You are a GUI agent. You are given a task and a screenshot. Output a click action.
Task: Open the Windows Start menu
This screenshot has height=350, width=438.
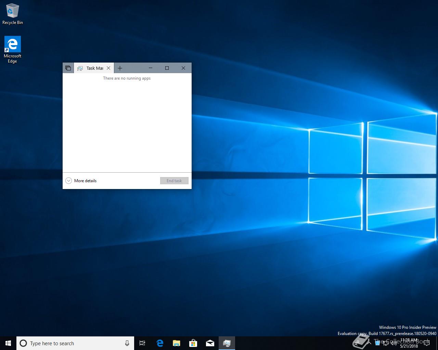point(8,343)
